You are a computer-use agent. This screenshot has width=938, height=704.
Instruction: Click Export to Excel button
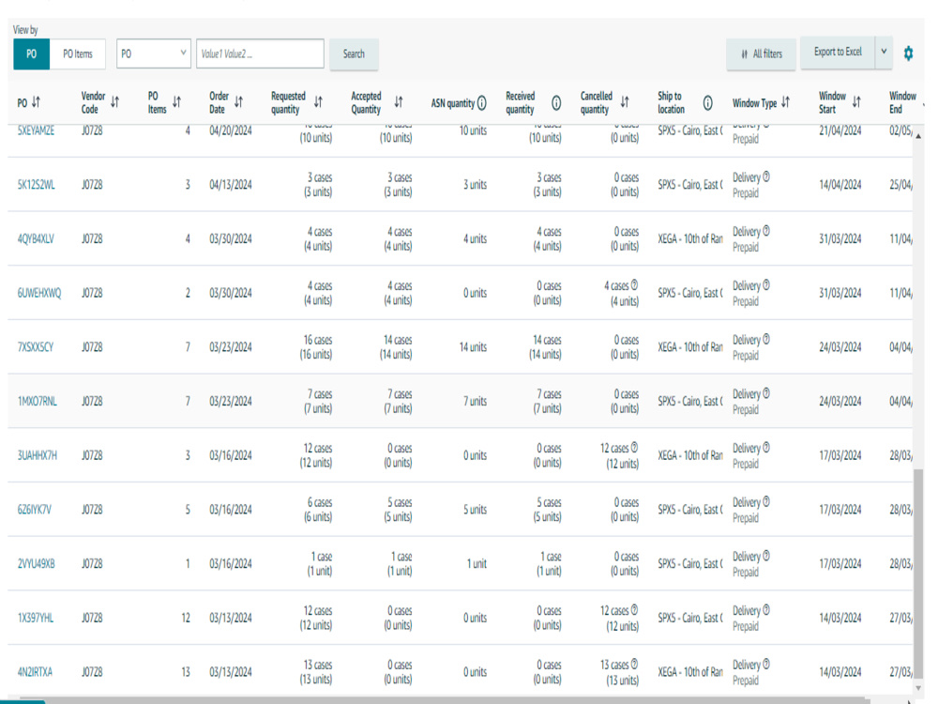(838, 52)
